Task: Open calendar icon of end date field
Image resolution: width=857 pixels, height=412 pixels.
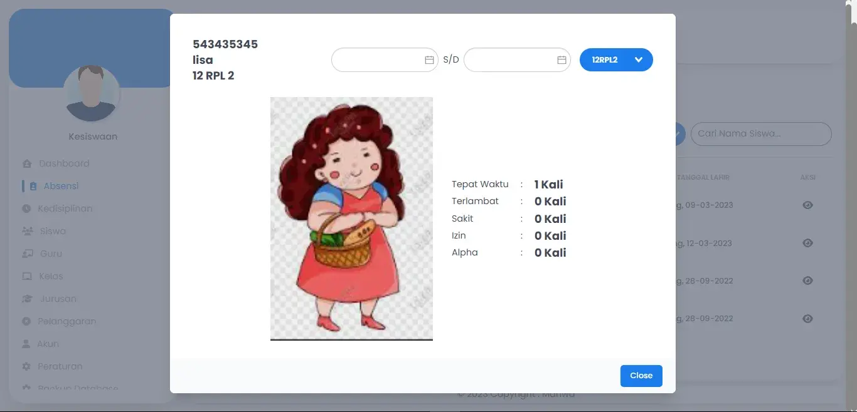Action: coord(562,60)
